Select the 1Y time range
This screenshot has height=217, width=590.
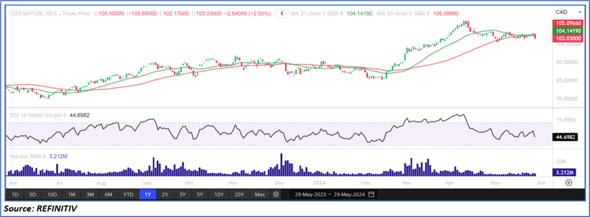pyautogui.click(x=147, y=194)
